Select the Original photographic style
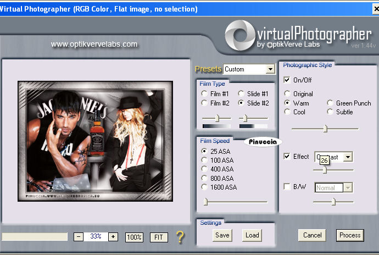 click(287, 93)
